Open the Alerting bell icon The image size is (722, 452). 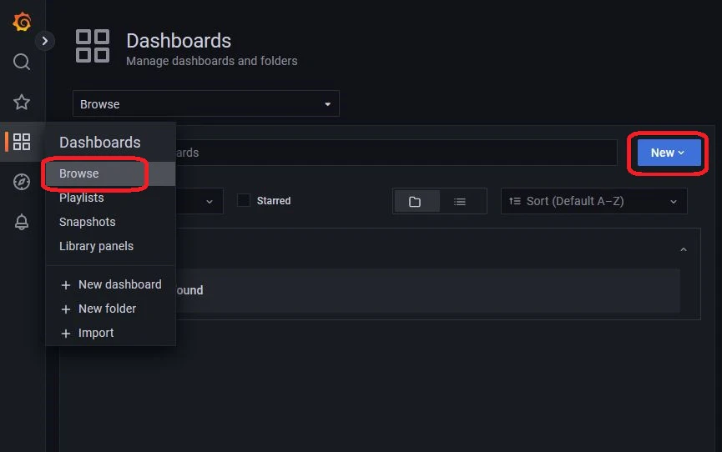(x=22, y=222)
